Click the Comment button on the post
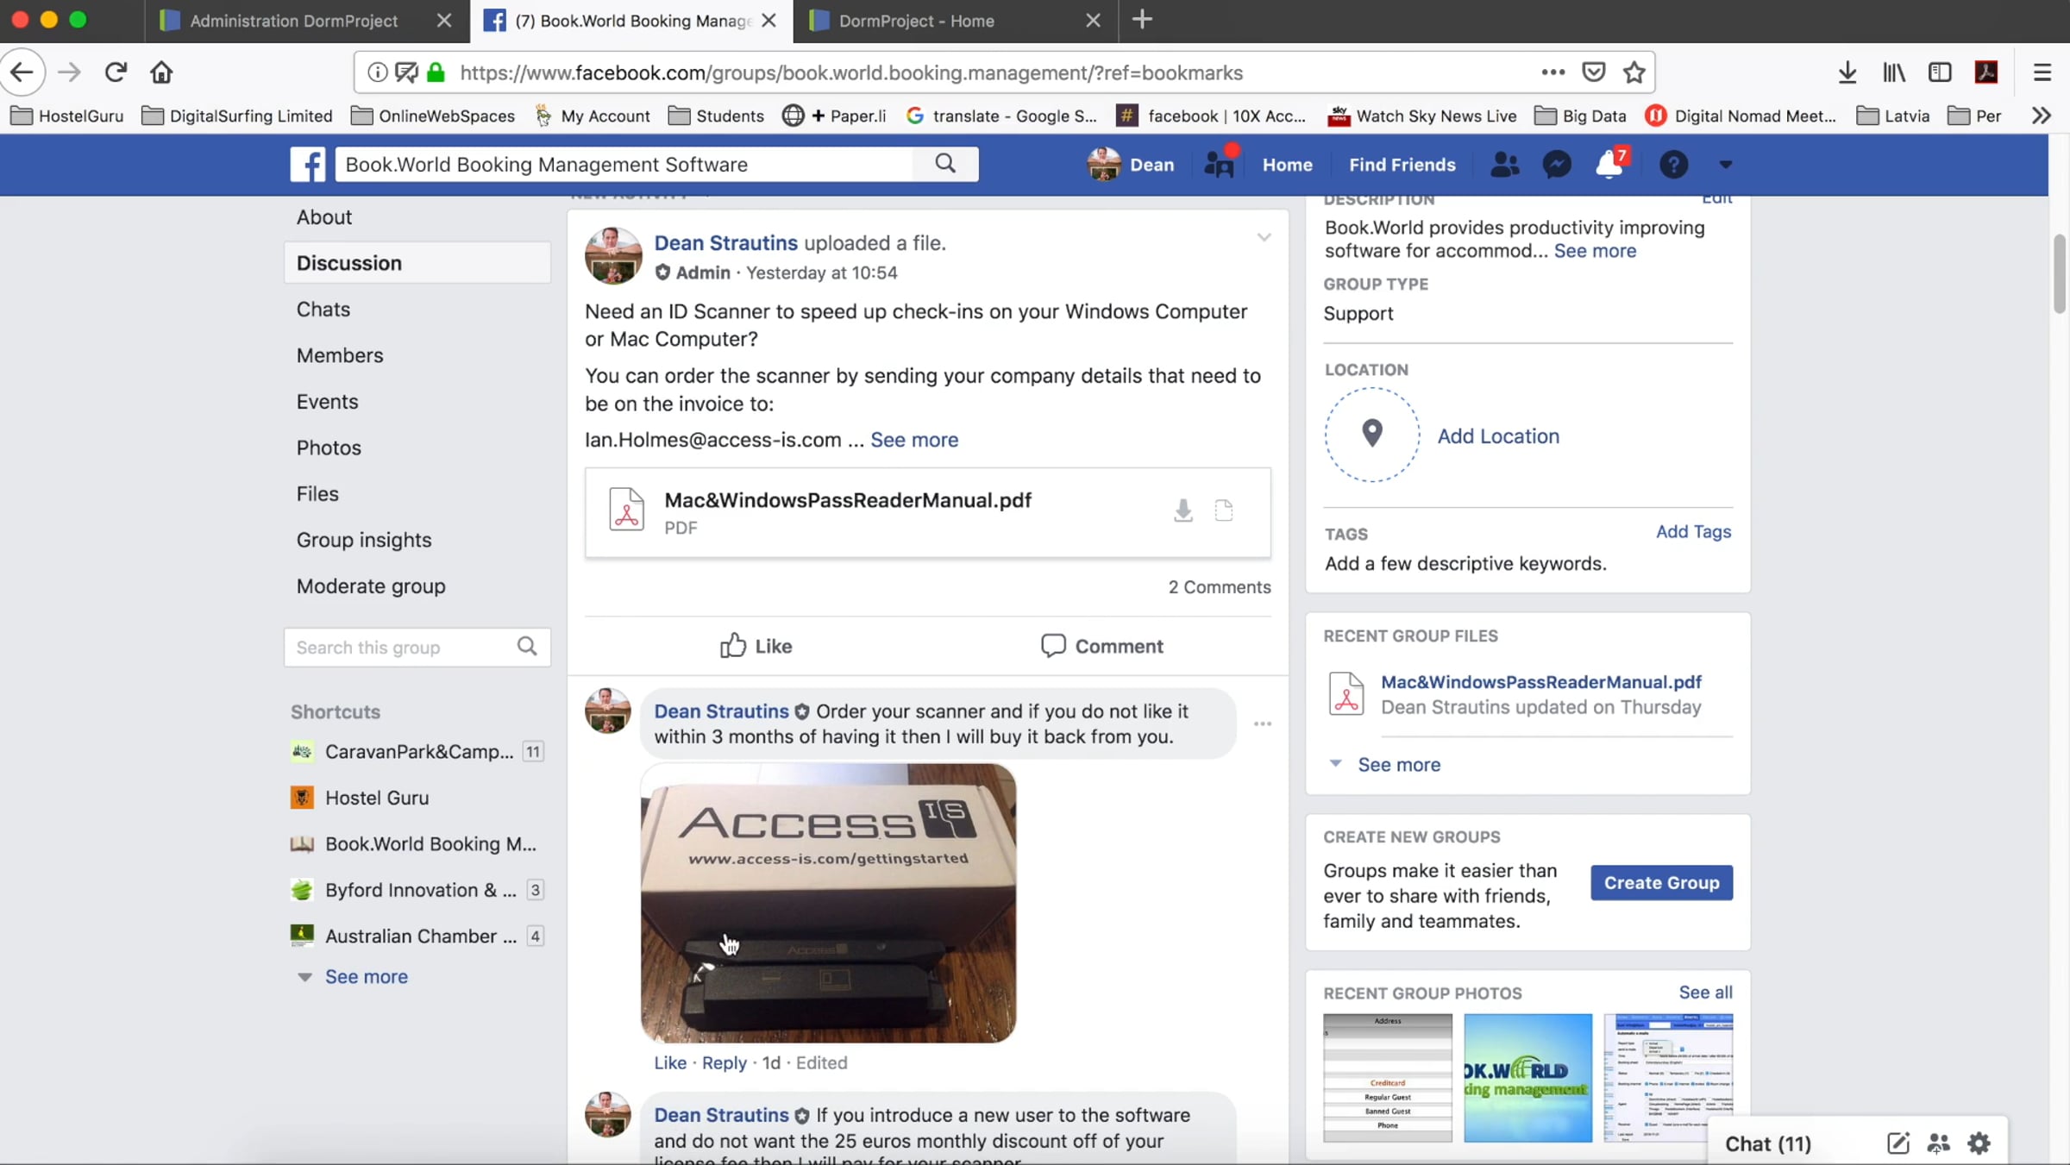 pos(1101,646)
